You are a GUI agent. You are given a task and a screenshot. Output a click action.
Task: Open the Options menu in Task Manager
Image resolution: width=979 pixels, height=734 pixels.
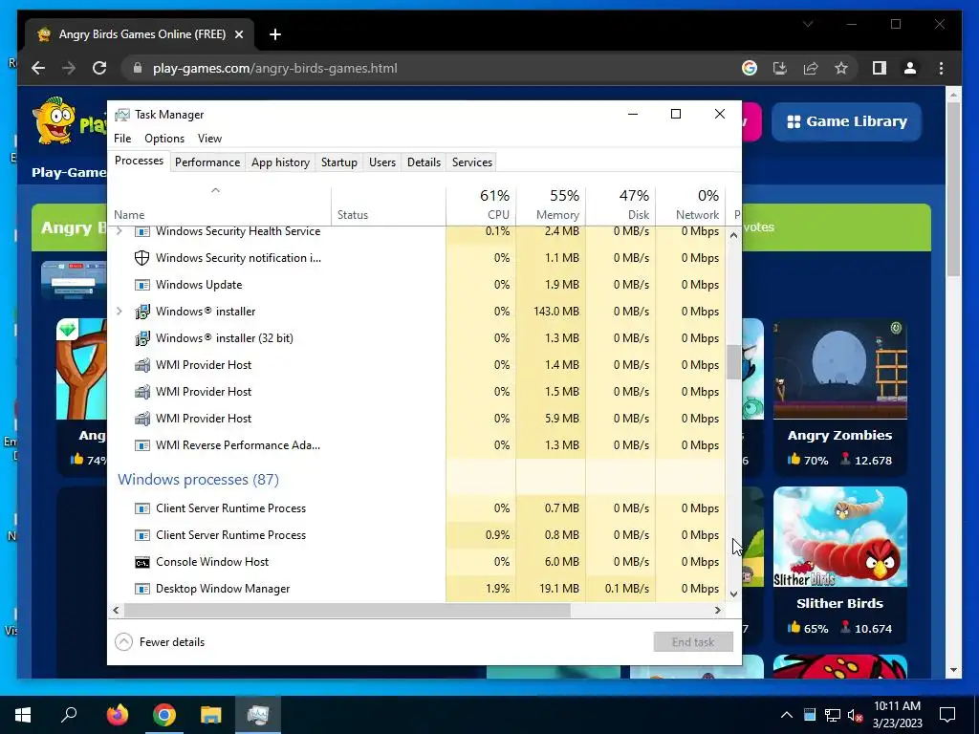tap(164, 139)
